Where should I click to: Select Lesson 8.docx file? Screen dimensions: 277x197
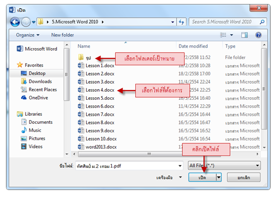pos(96,122)
